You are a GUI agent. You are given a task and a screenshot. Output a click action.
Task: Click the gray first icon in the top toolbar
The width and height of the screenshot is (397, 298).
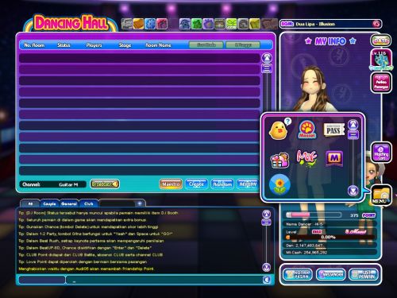point(127,24)
